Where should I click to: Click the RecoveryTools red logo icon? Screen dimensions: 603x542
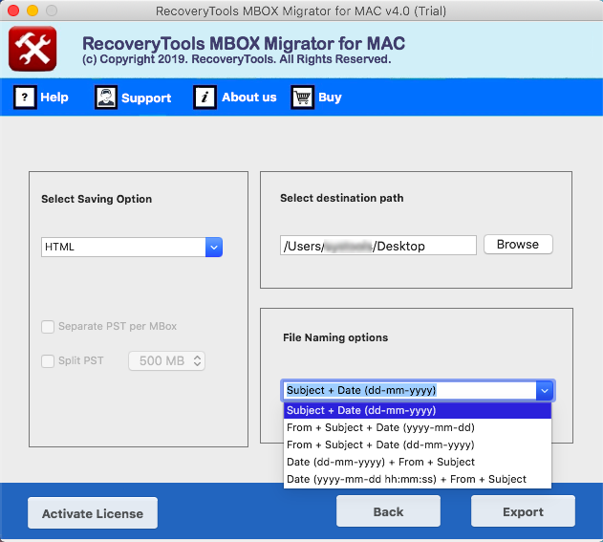[x=32, y=49]
